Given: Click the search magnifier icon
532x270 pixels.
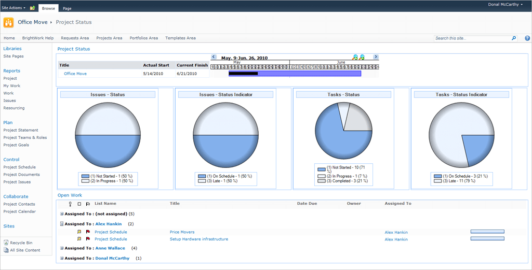Looking at the screenshot, I should (514, 38).
